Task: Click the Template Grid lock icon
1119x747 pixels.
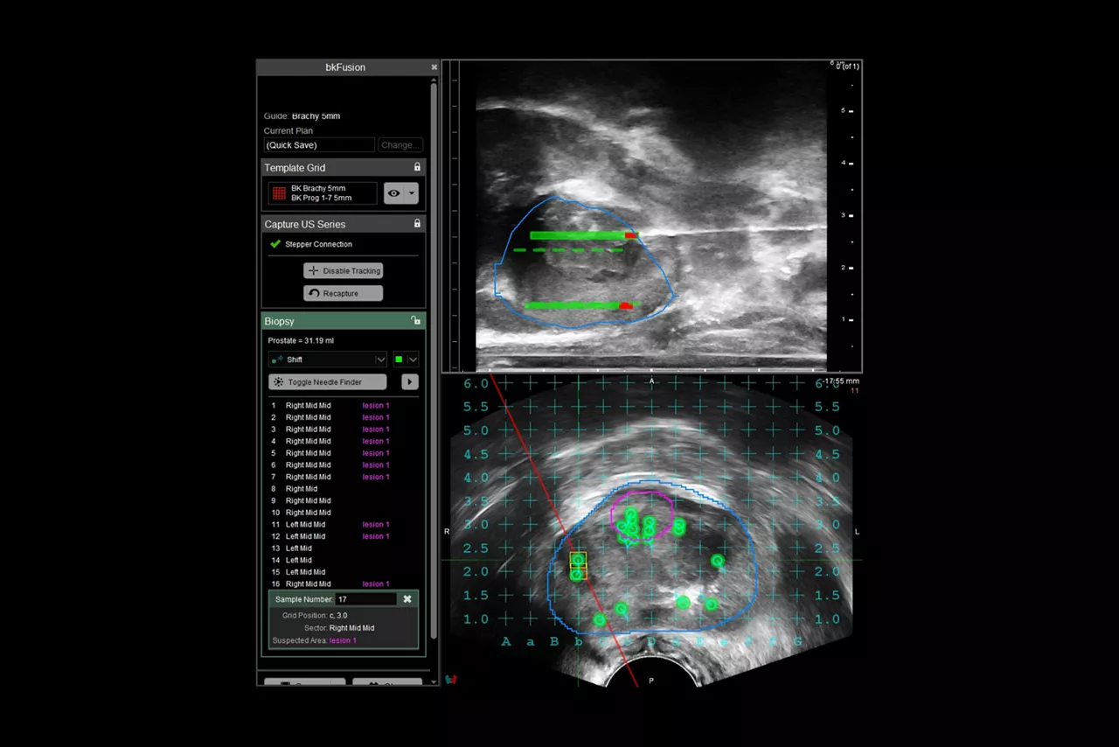Action: [417, 167]
